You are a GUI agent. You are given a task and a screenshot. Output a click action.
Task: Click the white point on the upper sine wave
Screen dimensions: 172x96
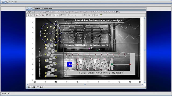click(x=76, y=23)
